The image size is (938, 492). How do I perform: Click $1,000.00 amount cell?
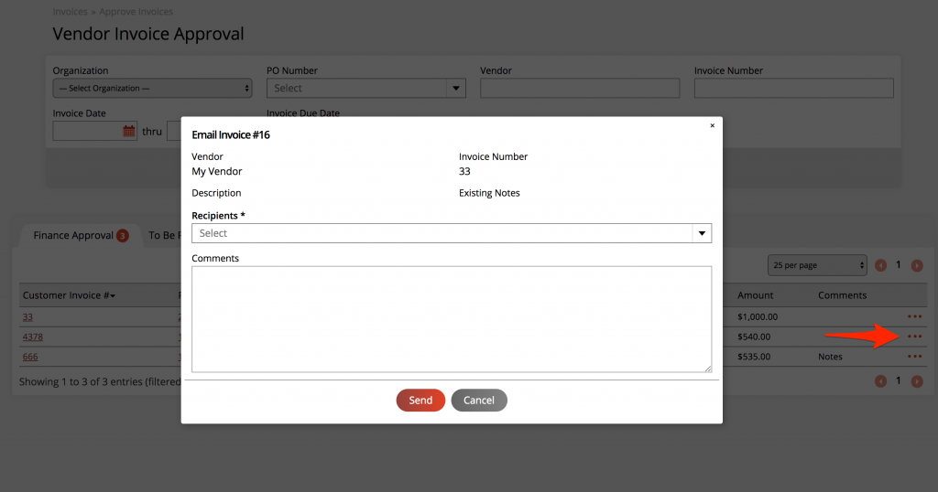pyautogui.click(x=758, y=317)
